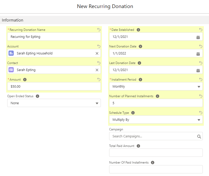Open the Date Established calendar picker
The height and width of the screenshot is (176, 209).
(198, 37)
